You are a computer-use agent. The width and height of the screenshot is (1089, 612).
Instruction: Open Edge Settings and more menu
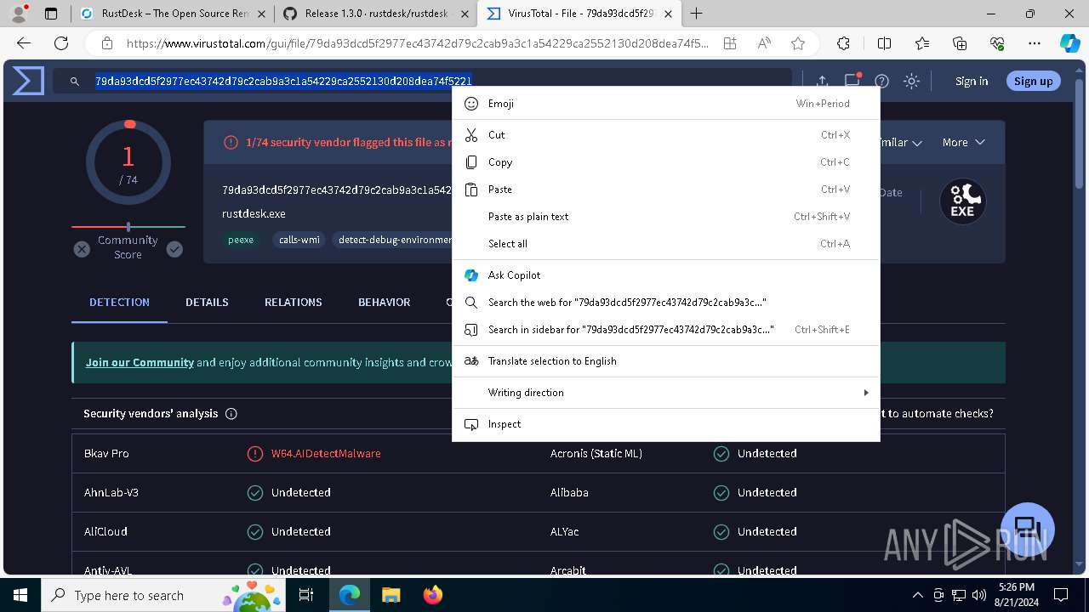[1035, 43]
